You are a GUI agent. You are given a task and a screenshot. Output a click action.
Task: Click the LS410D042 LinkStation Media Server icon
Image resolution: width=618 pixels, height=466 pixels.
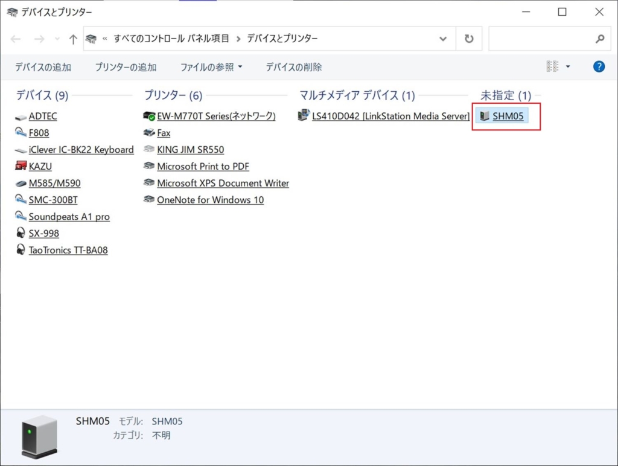point(304,116)
